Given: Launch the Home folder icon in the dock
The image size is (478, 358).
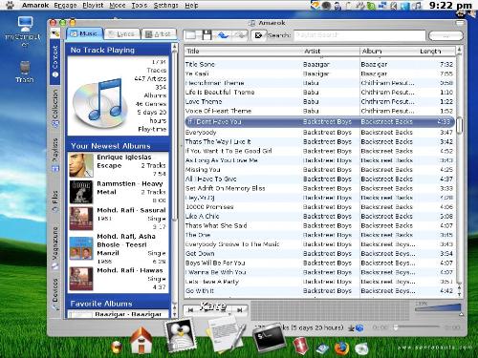Looking at the screenshot, I should (x=141, y=341).
